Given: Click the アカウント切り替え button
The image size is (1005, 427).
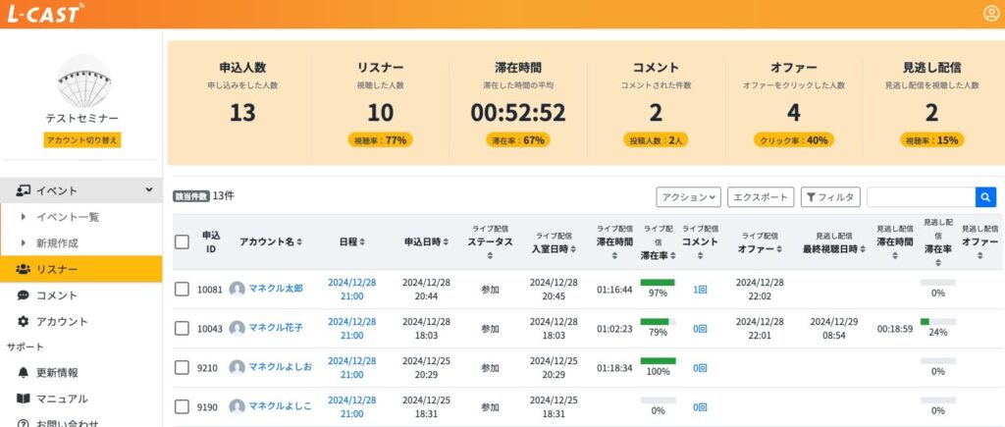Looking at the screenshot, I should (82, 140).
